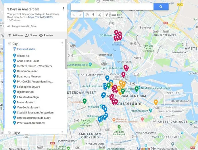Select the add marker tool
Screen dimensions: 198x150
click(x=93, y=15)
